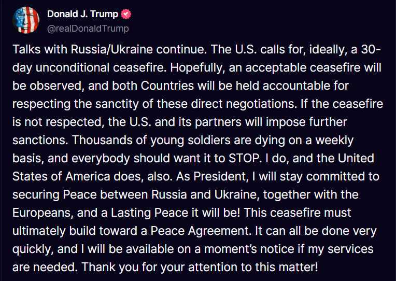
Task: Select the word "STOP" in the post
Action: [x=244, y=159]
